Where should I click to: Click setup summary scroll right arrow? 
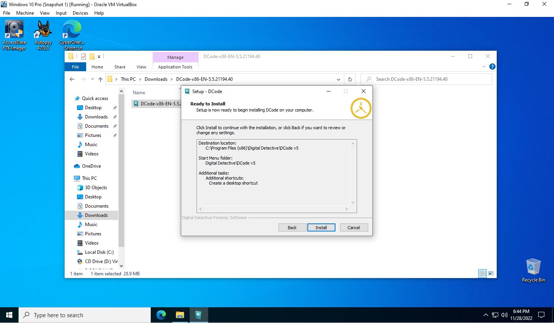click(346, 209)
